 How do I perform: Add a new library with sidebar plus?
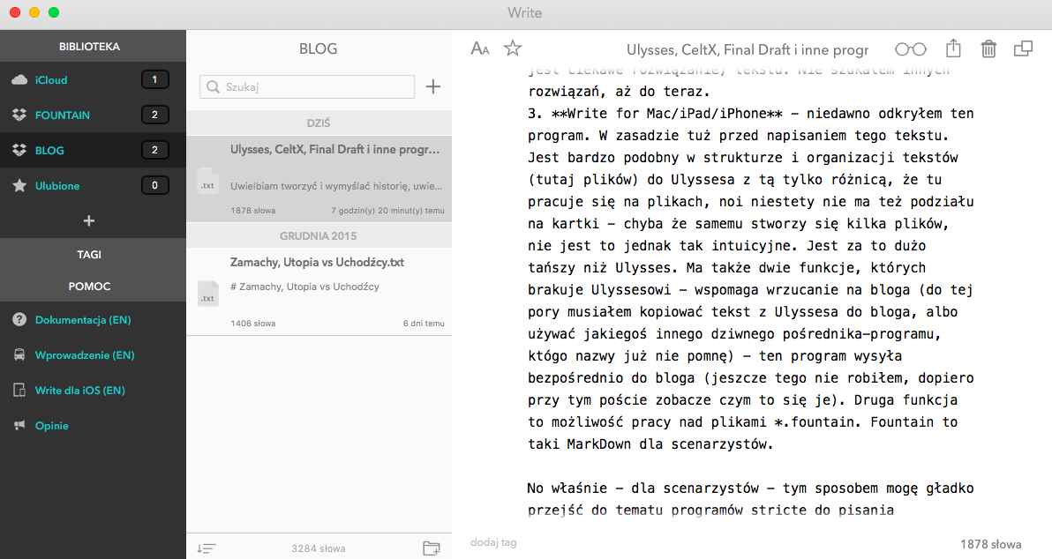(89, 220)
